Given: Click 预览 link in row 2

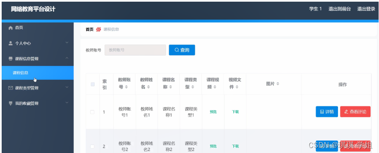Looking at the screenshot, I should [213, 146].
